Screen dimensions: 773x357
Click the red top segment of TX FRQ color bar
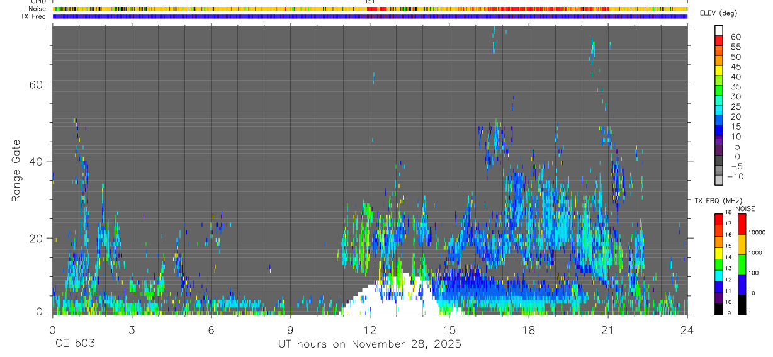coord(718,220)
